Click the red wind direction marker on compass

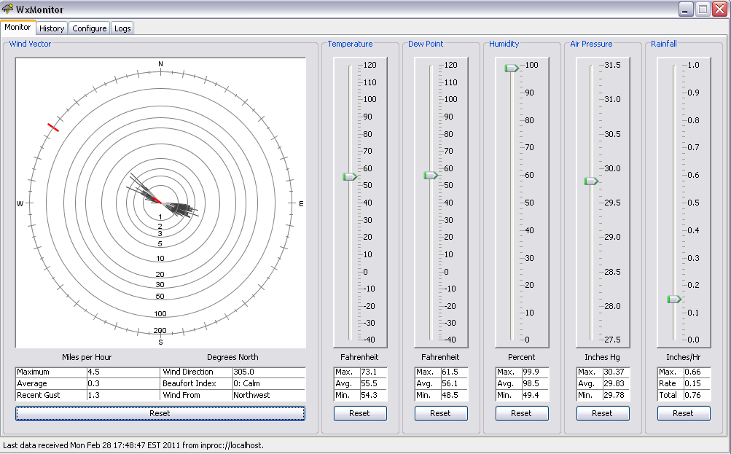52,127
